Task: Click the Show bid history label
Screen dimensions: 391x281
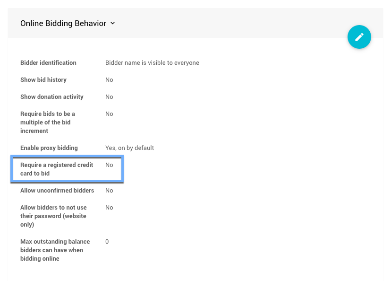Action: (43, 80)
